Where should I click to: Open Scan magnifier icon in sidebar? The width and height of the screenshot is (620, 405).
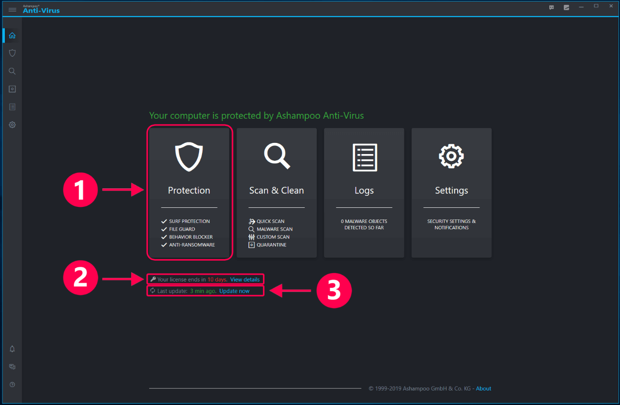(12, 71)
